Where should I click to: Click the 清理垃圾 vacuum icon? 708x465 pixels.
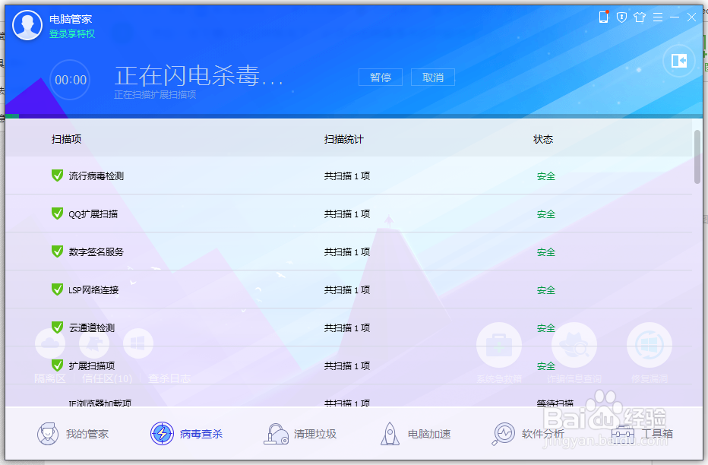[x=276, y=434]
